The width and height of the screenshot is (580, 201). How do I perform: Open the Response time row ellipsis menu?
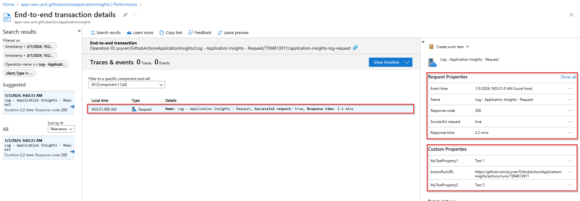tap(570, 133)
